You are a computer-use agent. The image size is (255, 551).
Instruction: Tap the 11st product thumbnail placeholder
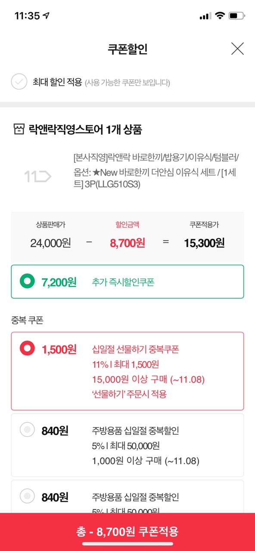click(37, 176)
